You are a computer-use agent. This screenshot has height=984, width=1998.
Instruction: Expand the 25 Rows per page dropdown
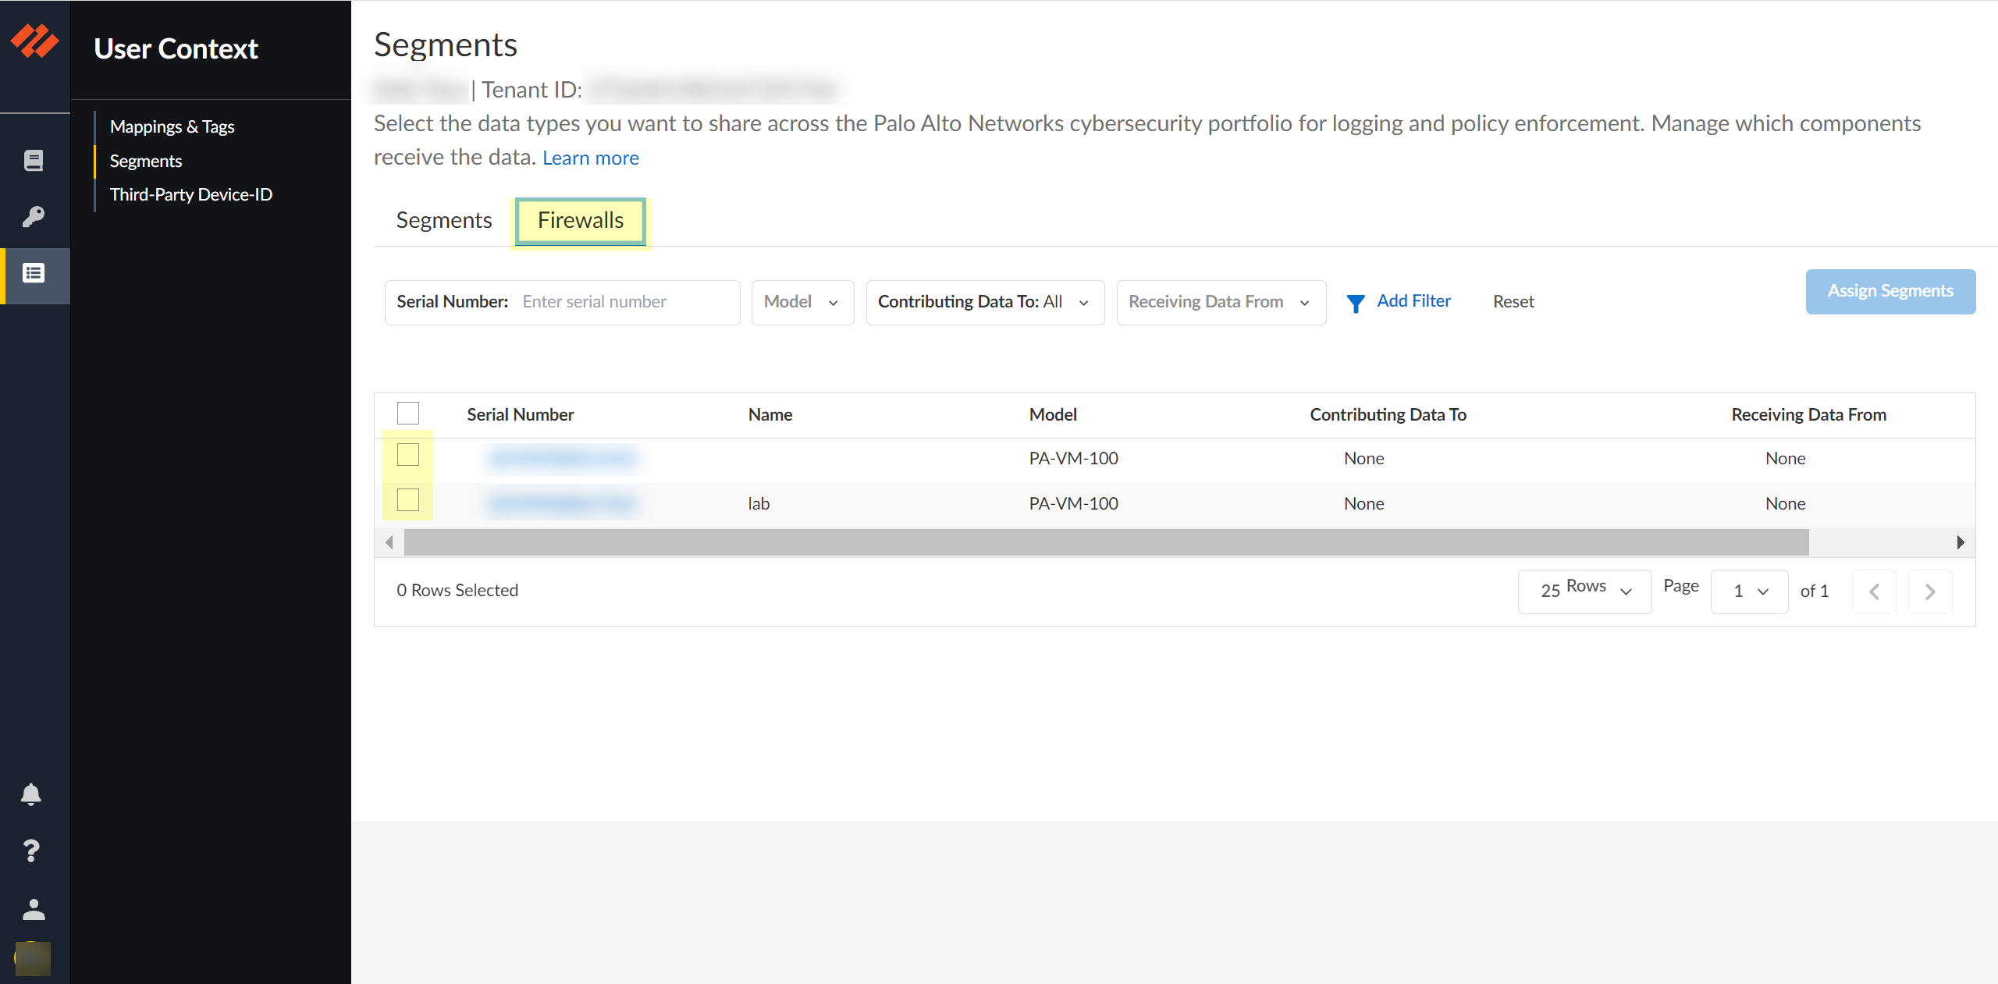coord(1584,591)
